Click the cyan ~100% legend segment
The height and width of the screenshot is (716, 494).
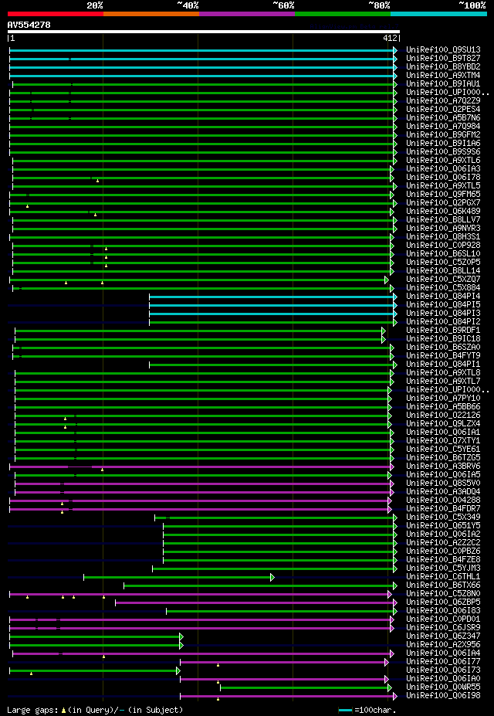(438, 14)
